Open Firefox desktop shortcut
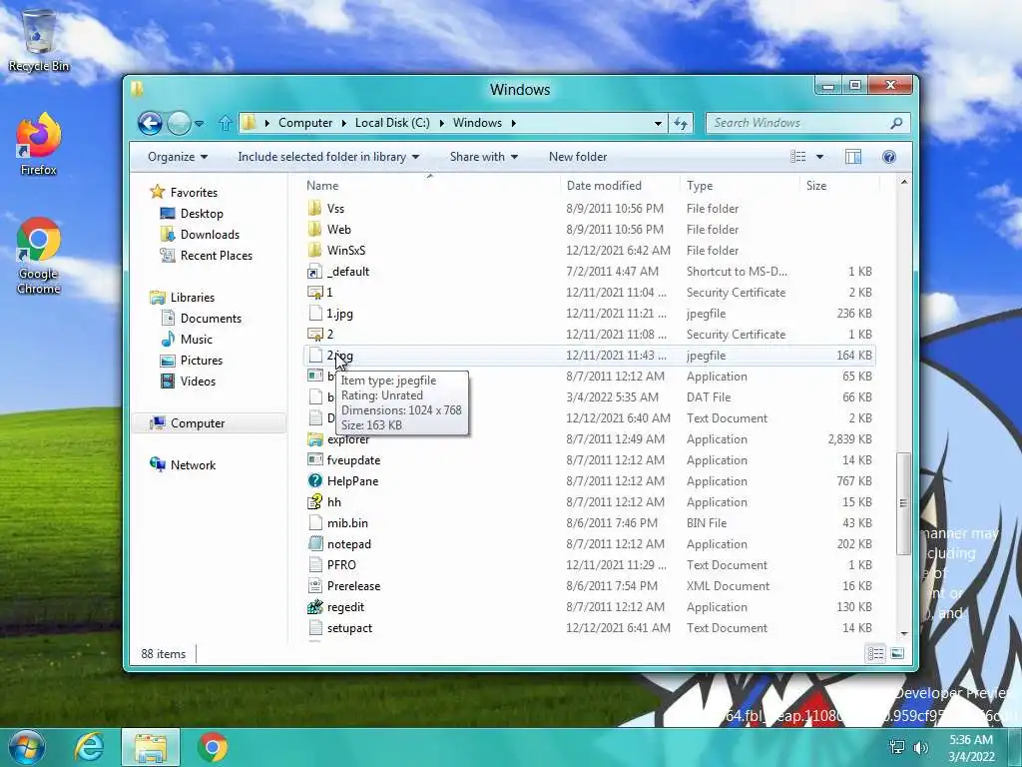The image size is (1022, 767). [39, 144]
